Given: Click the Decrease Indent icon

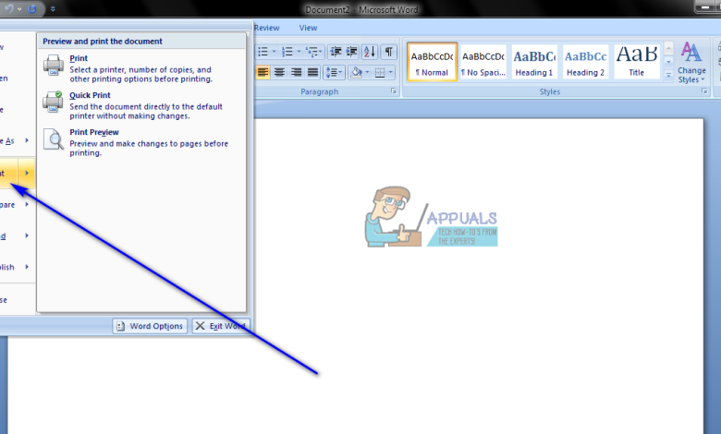Looking at the screenshot, I should tap(336, 52).
